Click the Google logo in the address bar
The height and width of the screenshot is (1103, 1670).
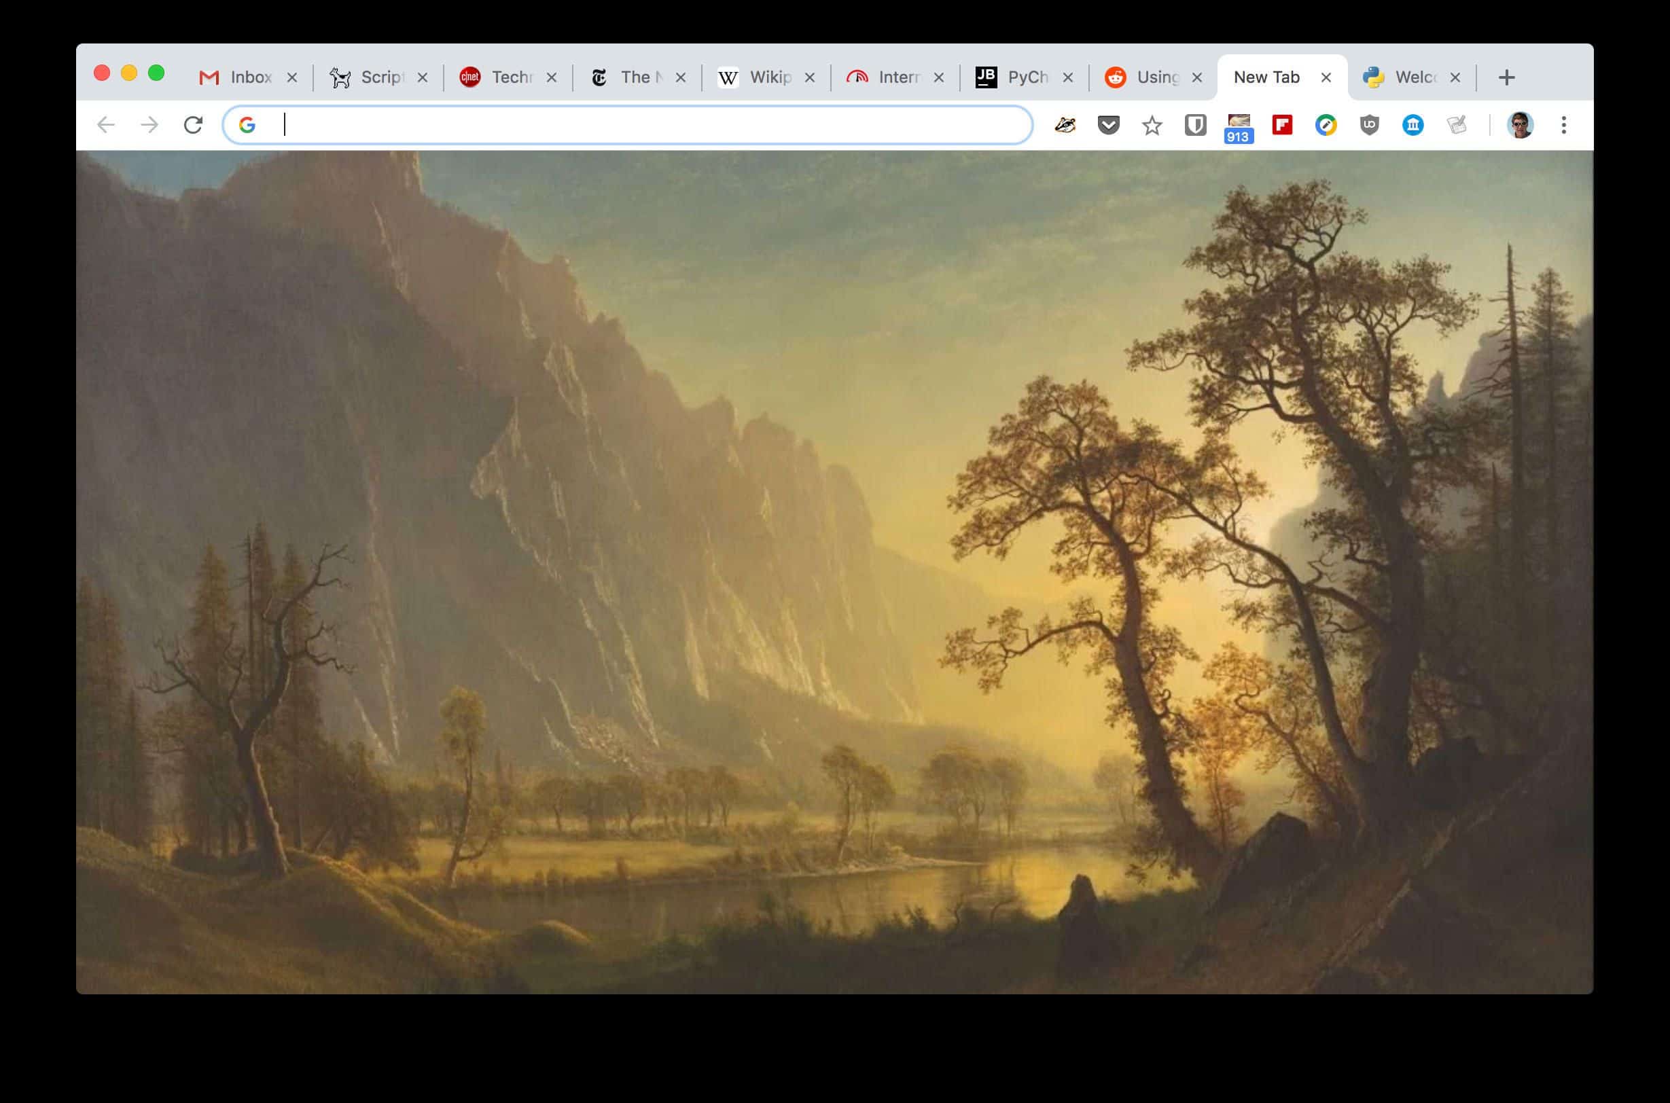point(248,124)
